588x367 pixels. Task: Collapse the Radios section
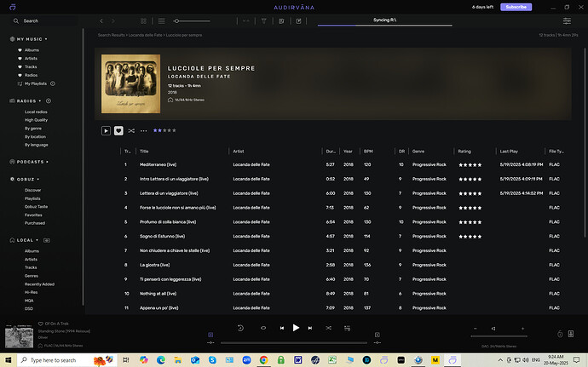[40, 100]
